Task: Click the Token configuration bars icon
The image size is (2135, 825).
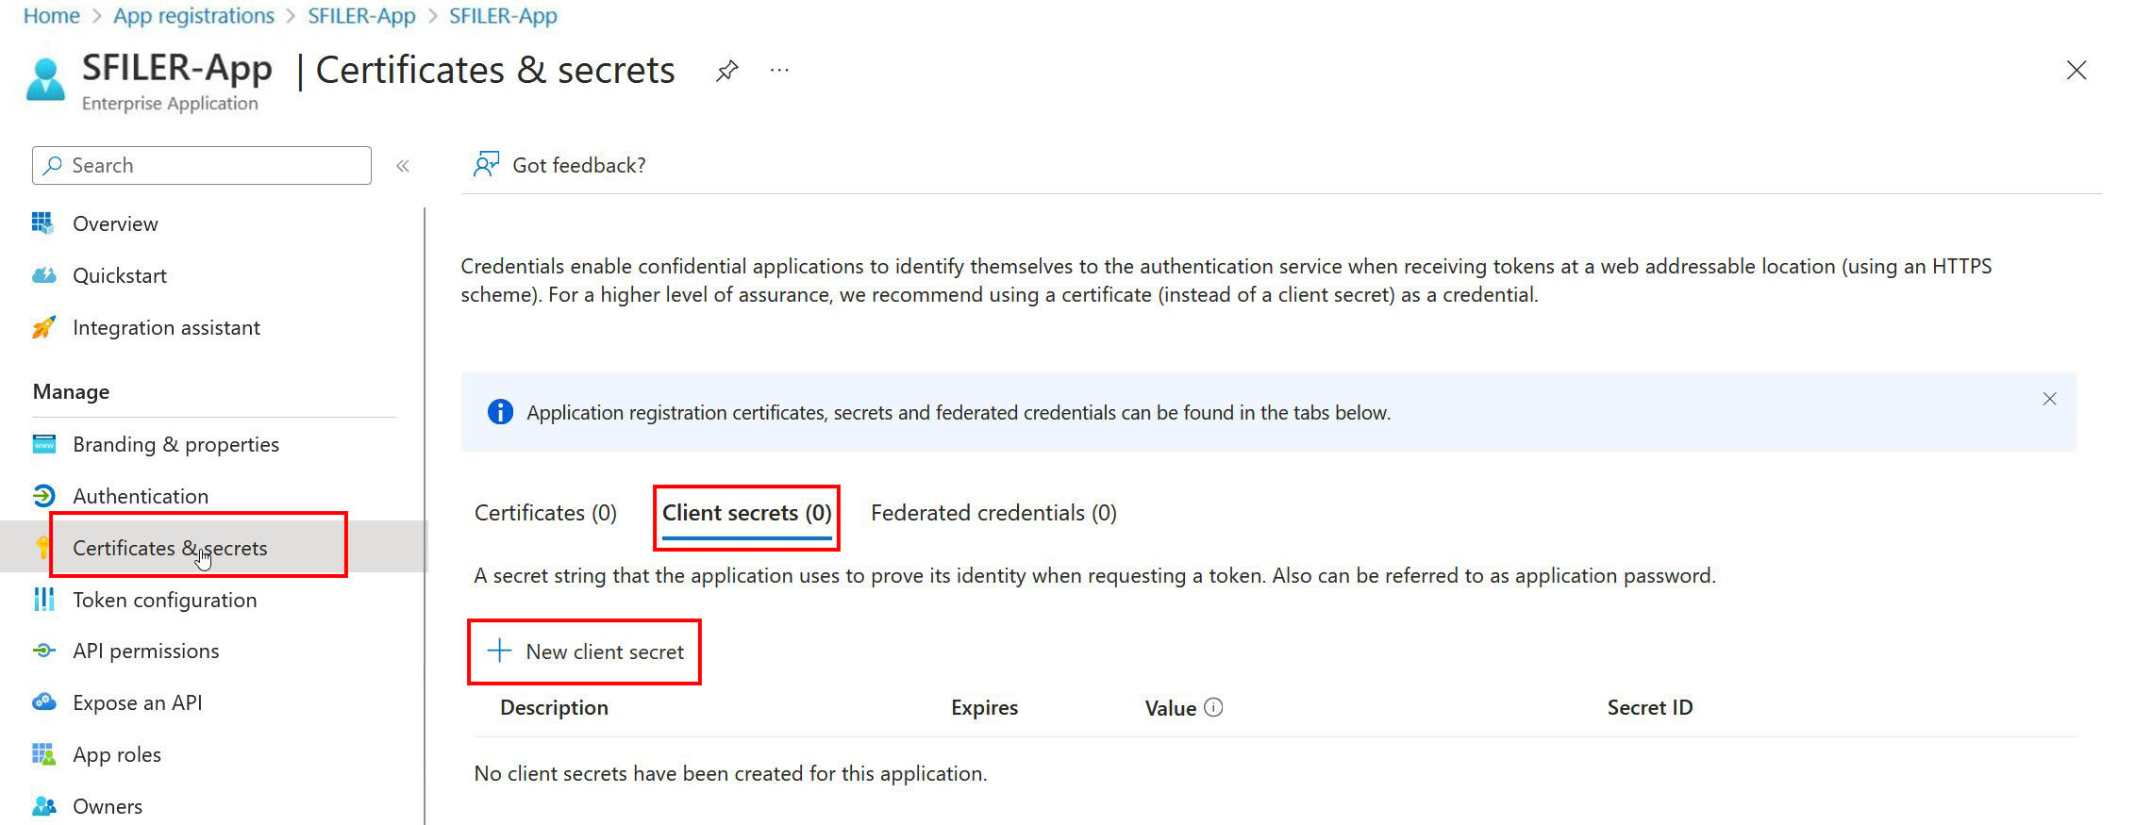Action: 43,600
